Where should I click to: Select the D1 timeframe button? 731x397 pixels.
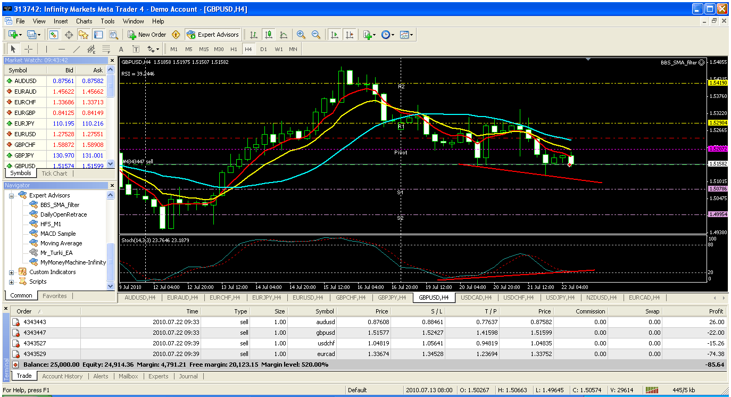pos(263,49)
